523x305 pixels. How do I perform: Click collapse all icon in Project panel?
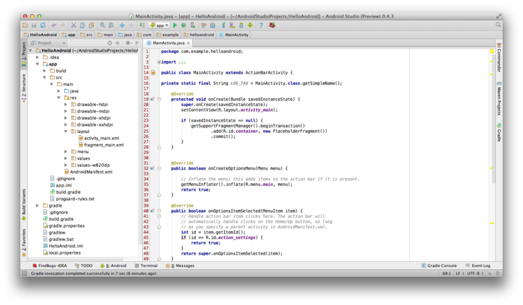pyautogui.click(x=118, y=43)
